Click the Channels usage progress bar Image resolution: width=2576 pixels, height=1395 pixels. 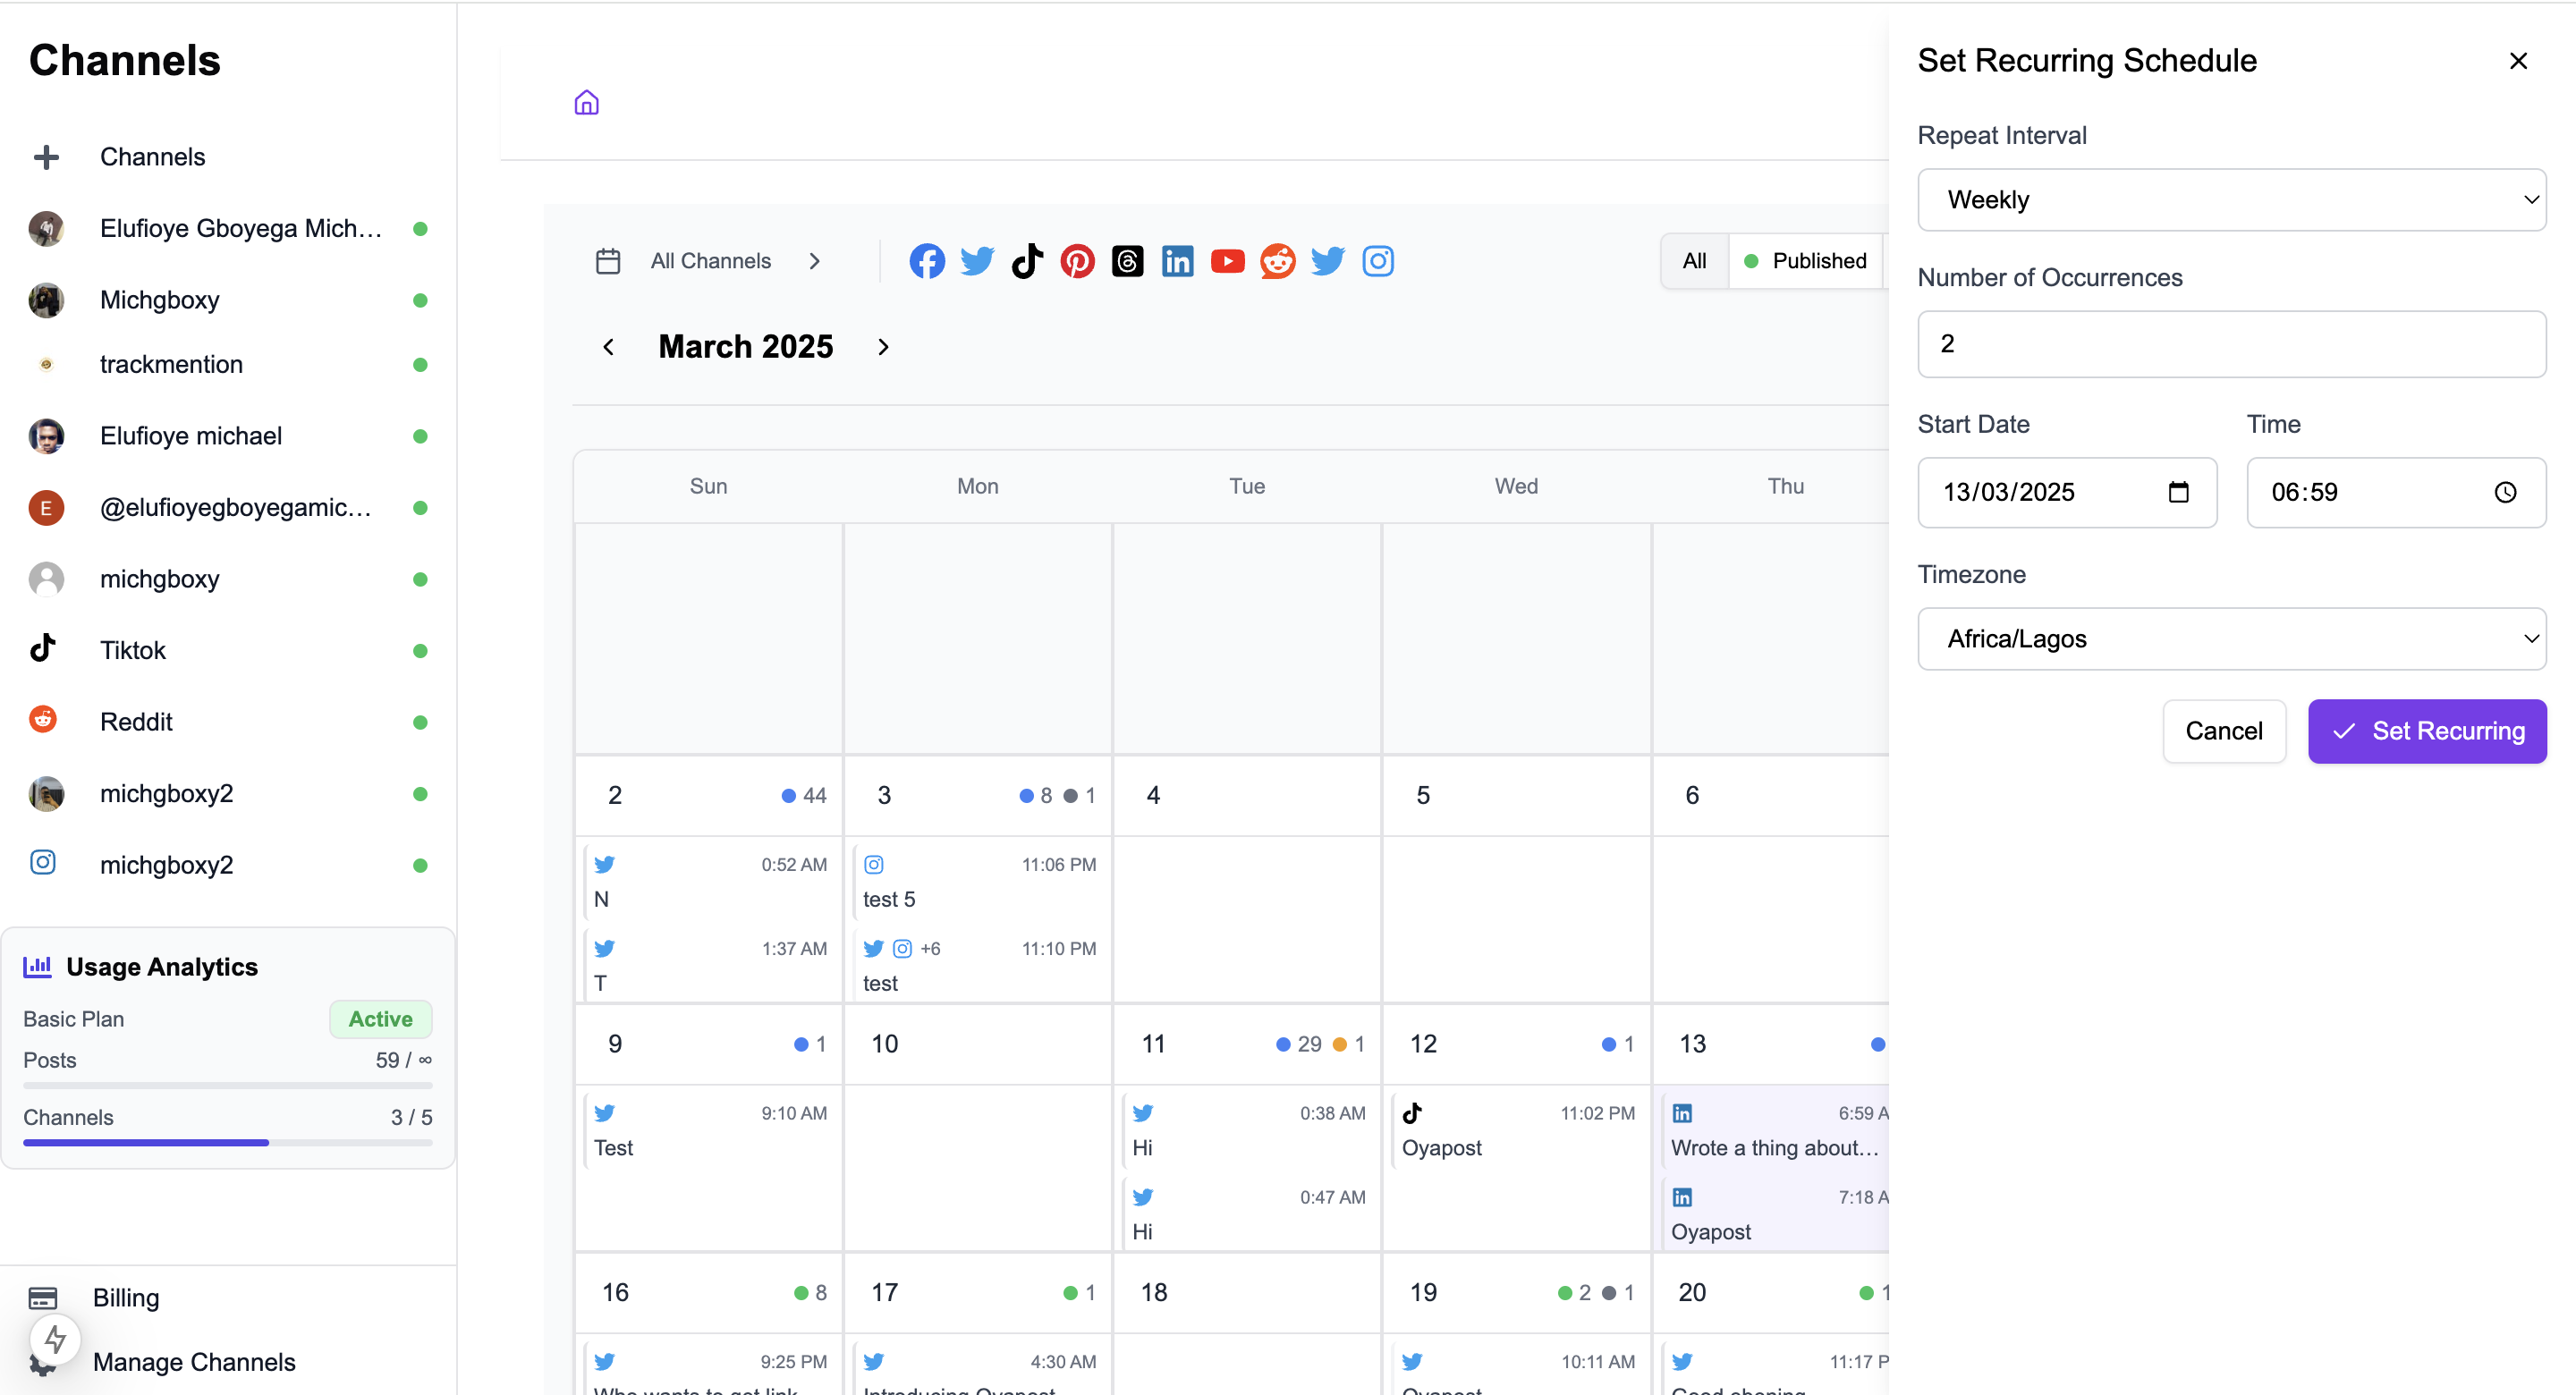coord(228,1142)
